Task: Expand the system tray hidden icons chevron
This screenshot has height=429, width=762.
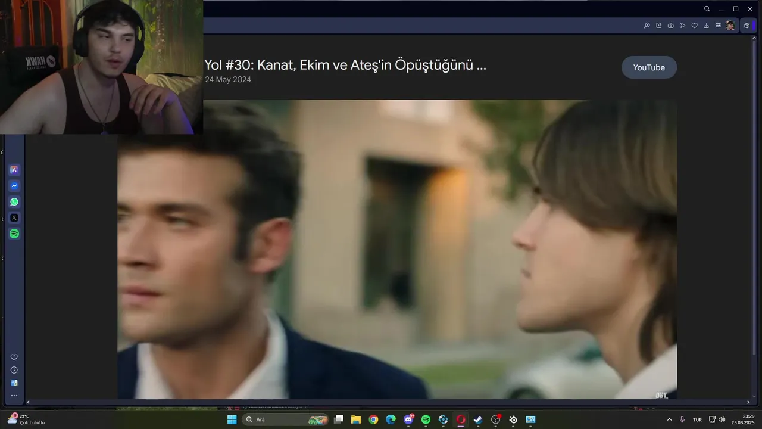Action: 669,419
